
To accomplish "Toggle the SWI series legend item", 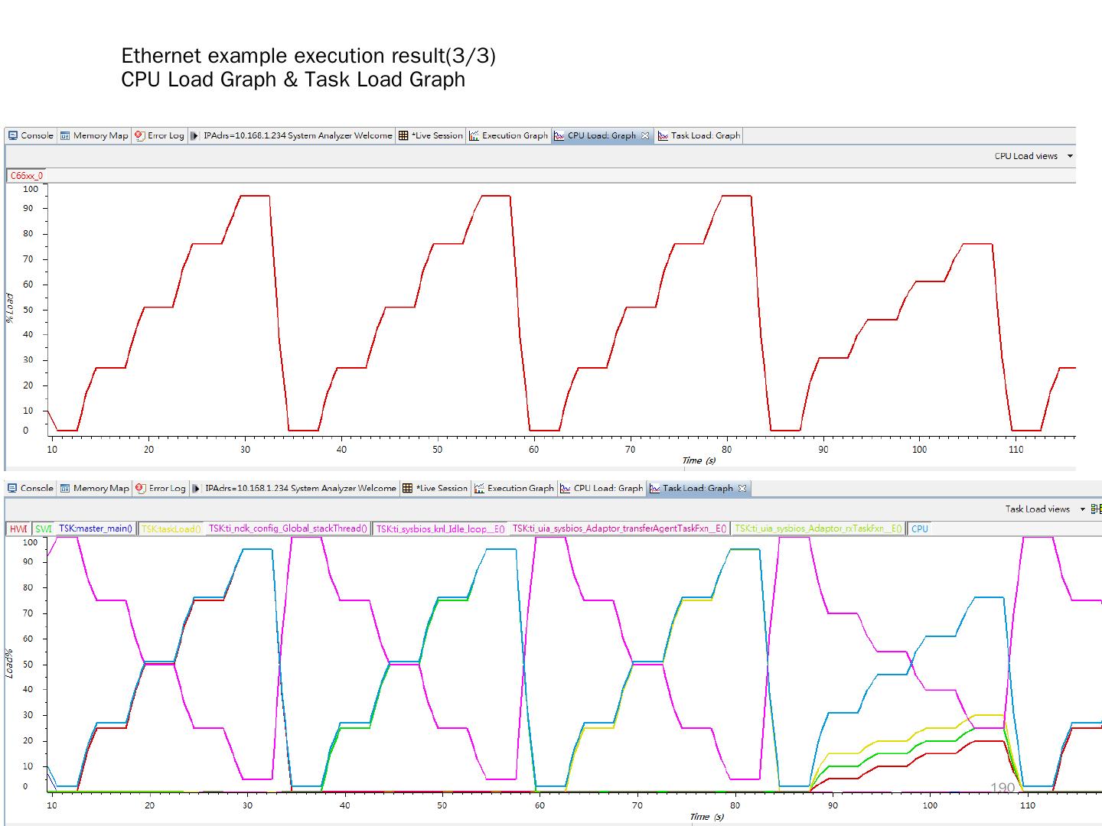I will tap(43, 528).
